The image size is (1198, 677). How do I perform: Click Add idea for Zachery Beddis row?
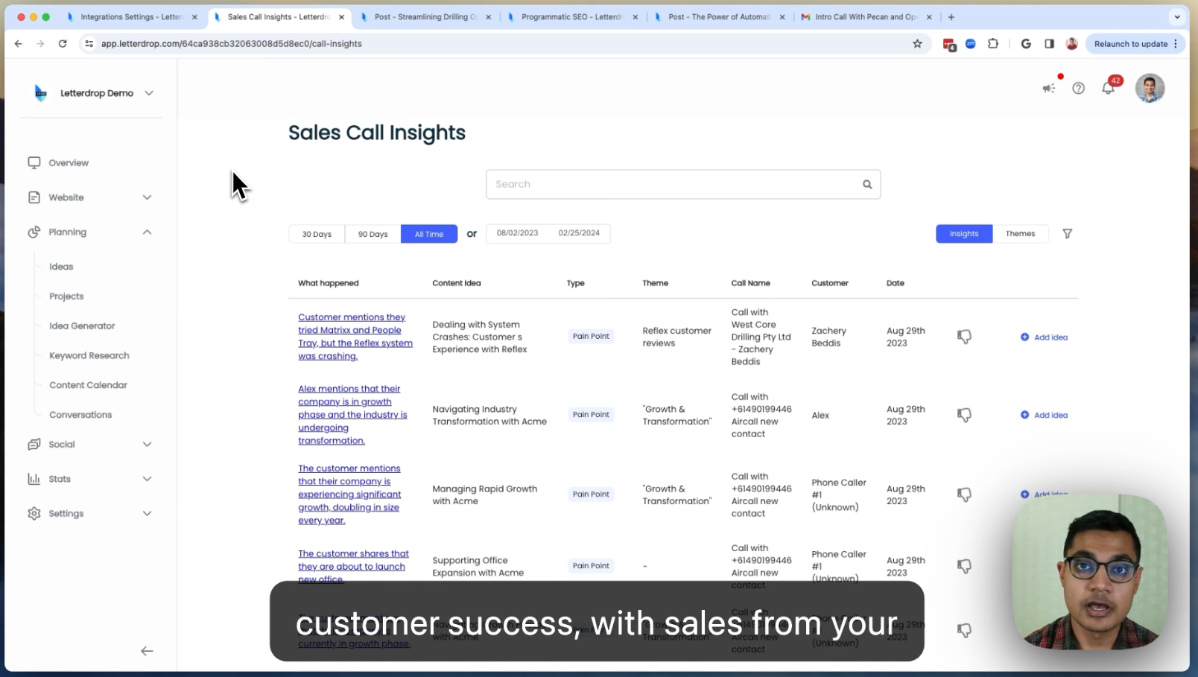coord(1044,337)
